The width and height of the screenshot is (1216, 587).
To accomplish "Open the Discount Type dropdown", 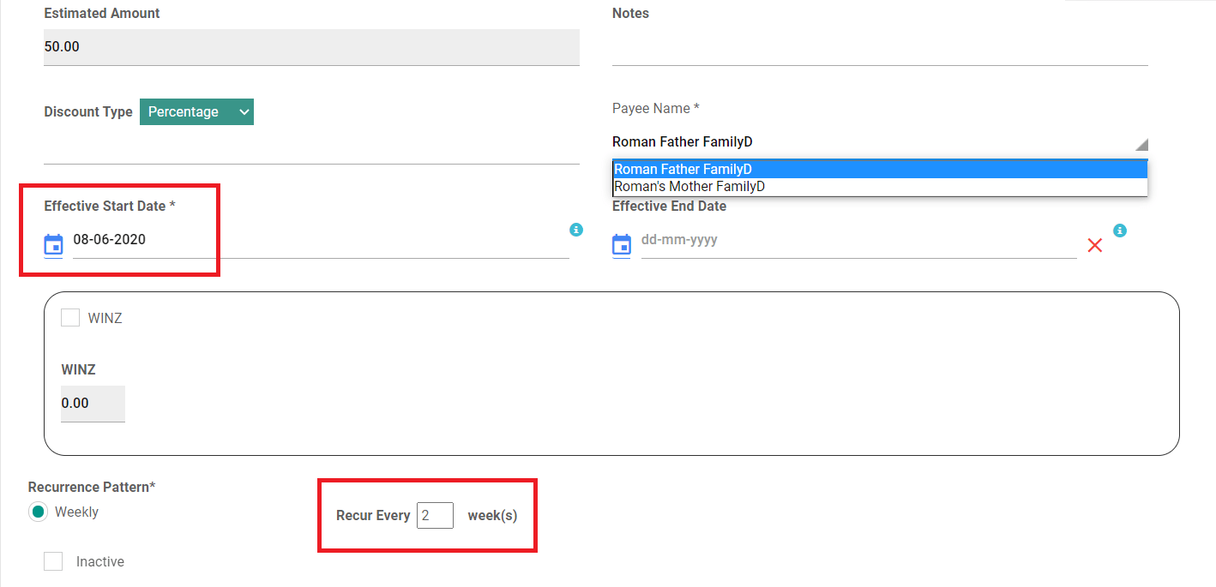I will point(196,111).
